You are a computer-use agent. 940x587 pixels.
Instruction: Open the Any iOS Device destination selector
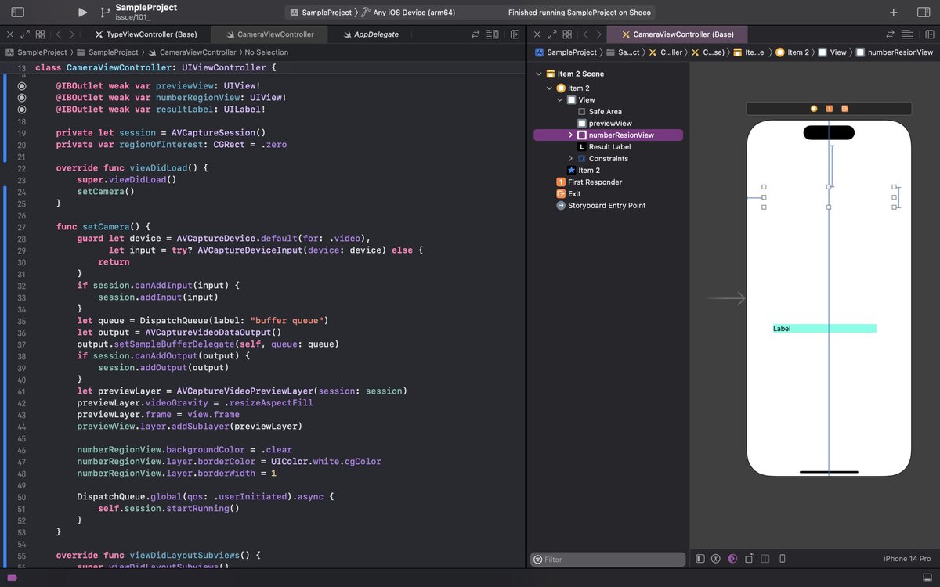coord(407,13)
